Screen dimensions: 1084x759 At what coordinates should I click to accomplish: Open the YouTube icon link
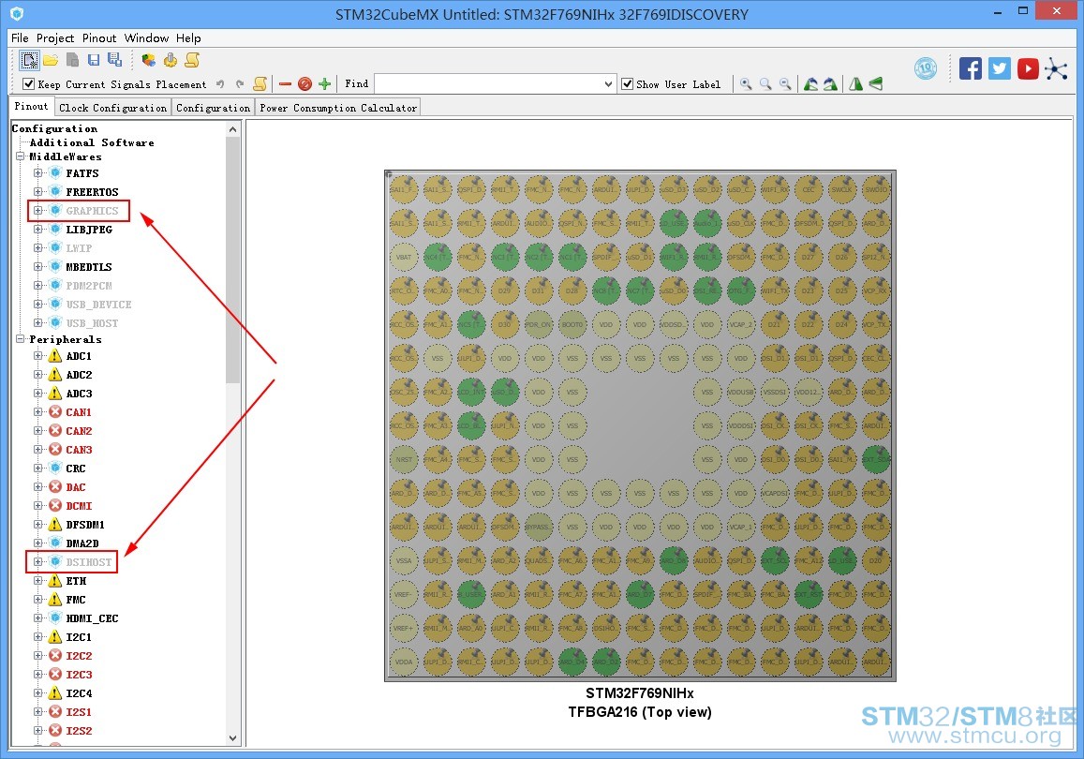click(x=1028, y=68)
